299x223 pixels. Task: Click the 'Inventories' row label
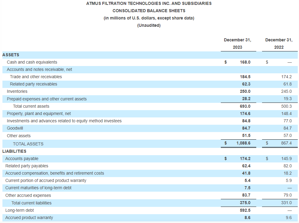click(17, 91)
